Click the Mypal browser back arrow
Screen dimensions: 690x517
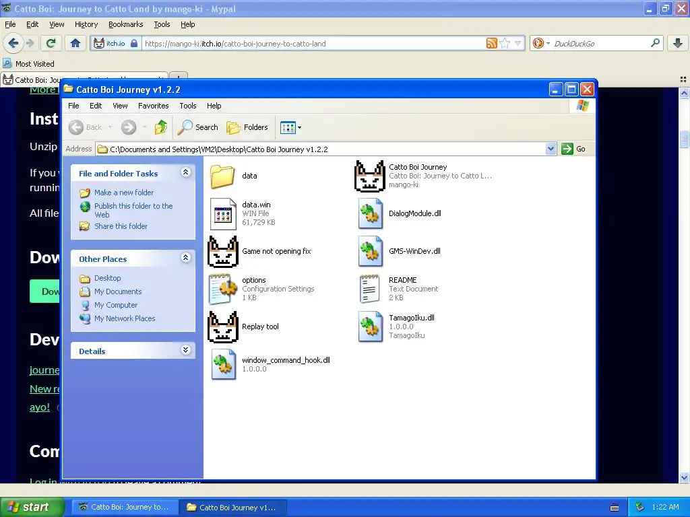(13, 43)
